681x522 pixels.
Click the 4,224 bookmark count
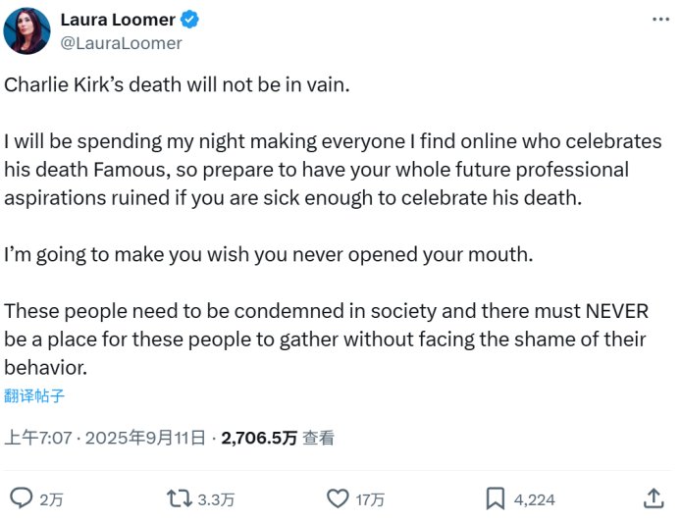[536, 499]
